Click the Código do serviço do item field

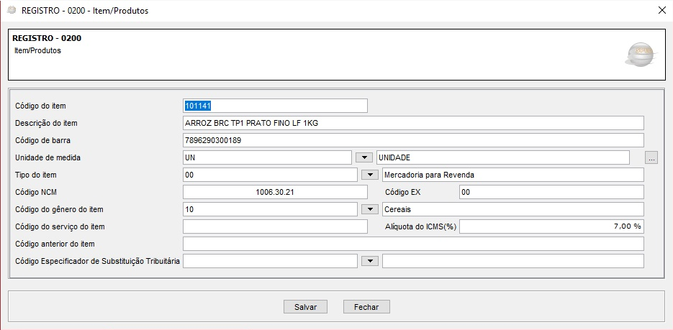coord(275,226)
